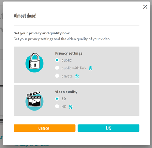Close the Almost done dialog with X
Image resolution: width=152 pixels, height=148 pixels.
click(145, 7)
